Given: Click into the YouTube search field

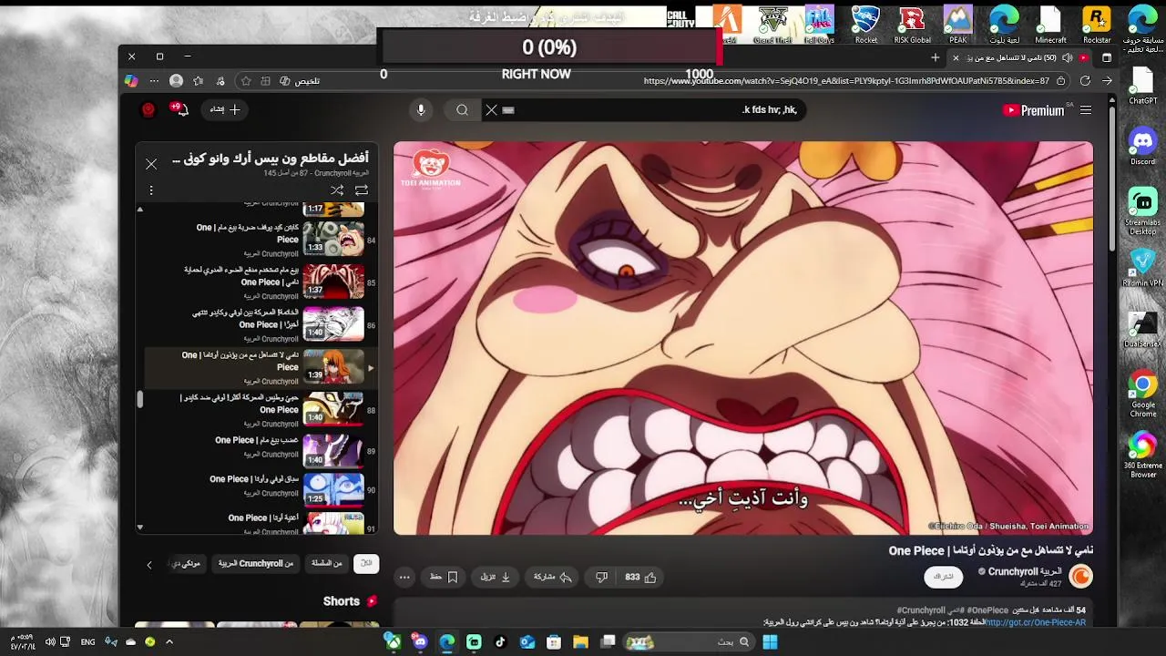Looking at the screenshot, I should 642,109.
